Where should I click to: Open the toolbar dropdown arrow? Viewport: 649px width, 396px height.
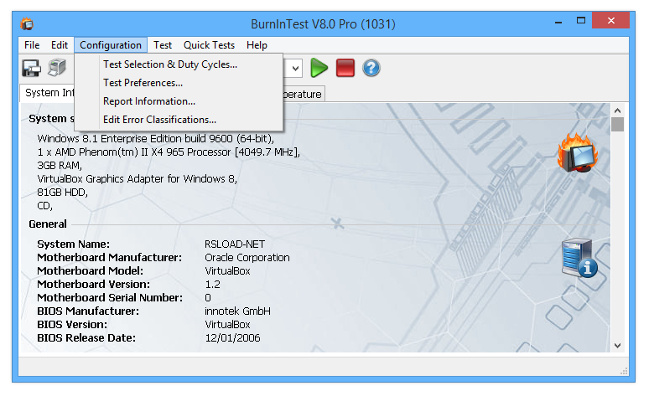pos(295,68)
